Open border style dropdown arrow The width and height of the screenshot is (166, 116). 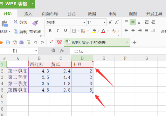[79, 31]
